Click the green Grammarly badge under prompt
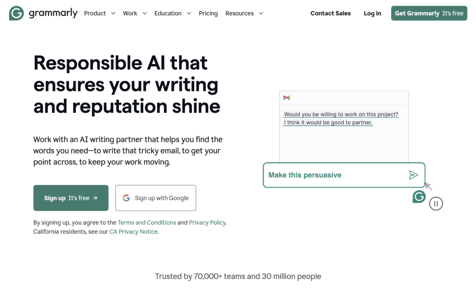 pyautogui.click(x=419, y=196)
